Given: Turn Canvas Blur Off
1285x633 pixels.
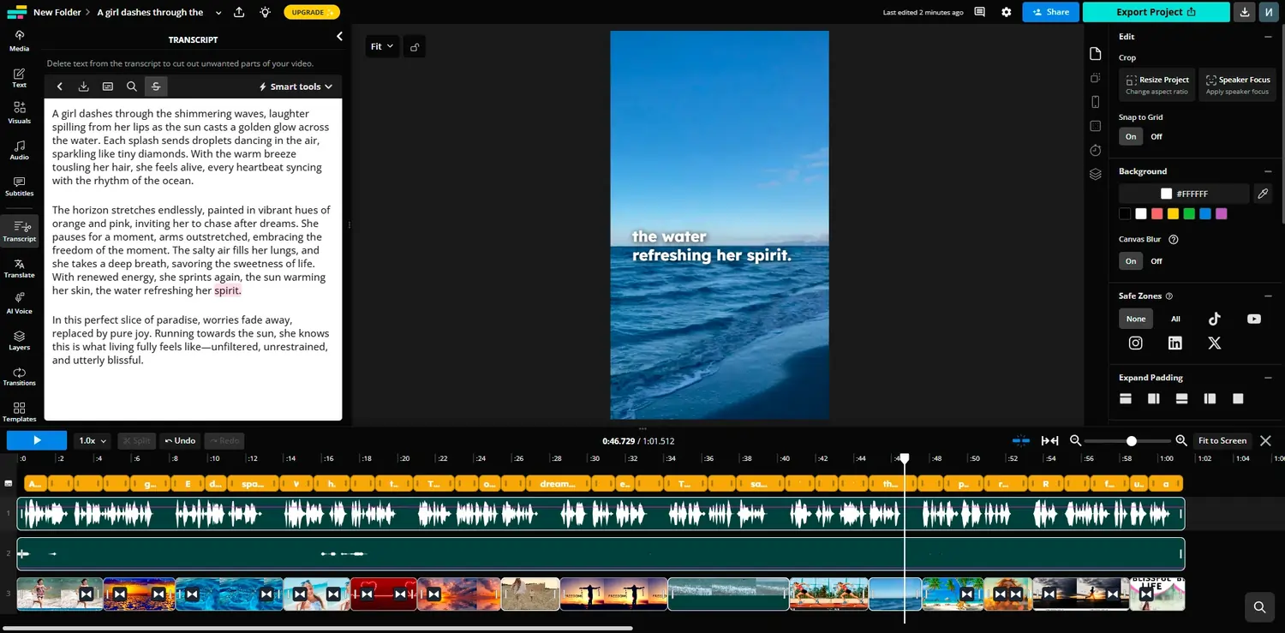Looking at the screenshot, I should pyautogui.click(x=1156, y=261).
